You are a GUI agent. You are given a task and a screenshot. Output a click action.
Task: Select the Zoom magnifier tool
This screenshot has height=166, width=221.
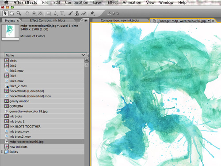click(19, 13)
